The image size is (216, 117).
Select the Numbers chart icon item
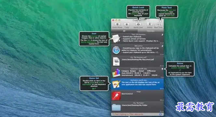pyautogui.click(x=116, y=73)
